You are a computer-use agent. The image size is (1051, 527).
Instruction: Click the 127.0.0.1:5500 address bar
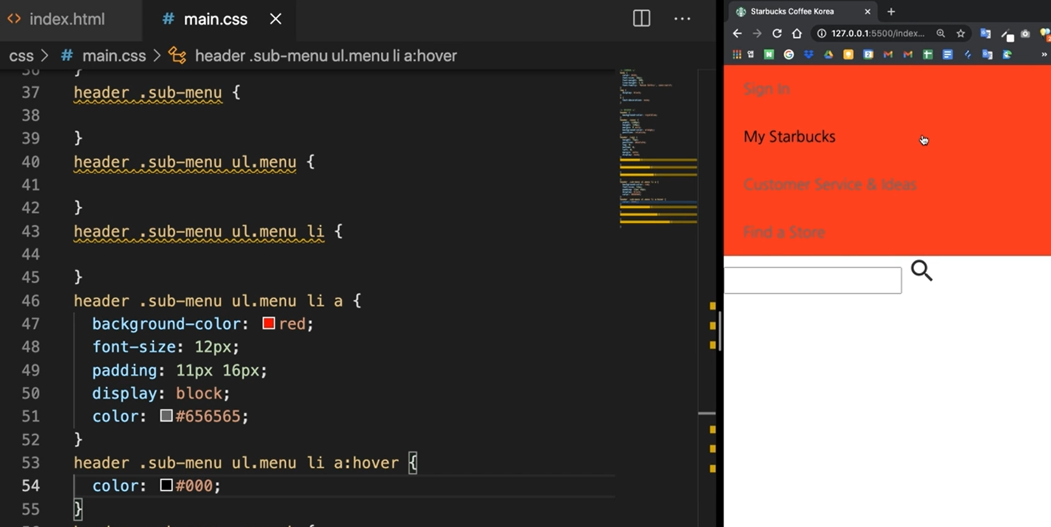pos(878,33)
